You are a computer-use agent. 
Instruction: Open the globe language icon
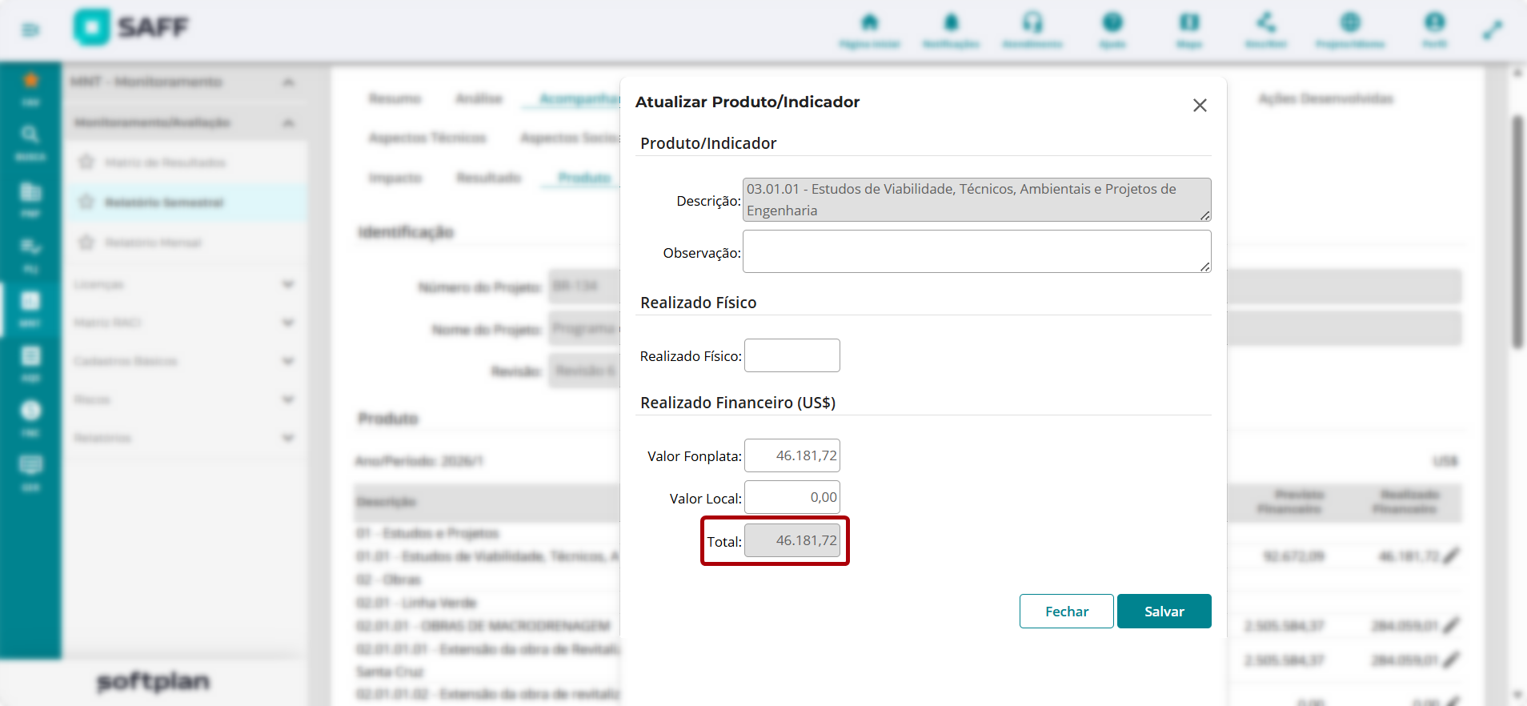1350,22
